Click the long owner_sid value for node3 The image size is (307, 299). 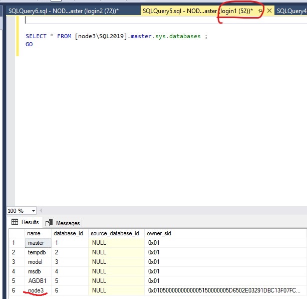click(x=225, y=290)
